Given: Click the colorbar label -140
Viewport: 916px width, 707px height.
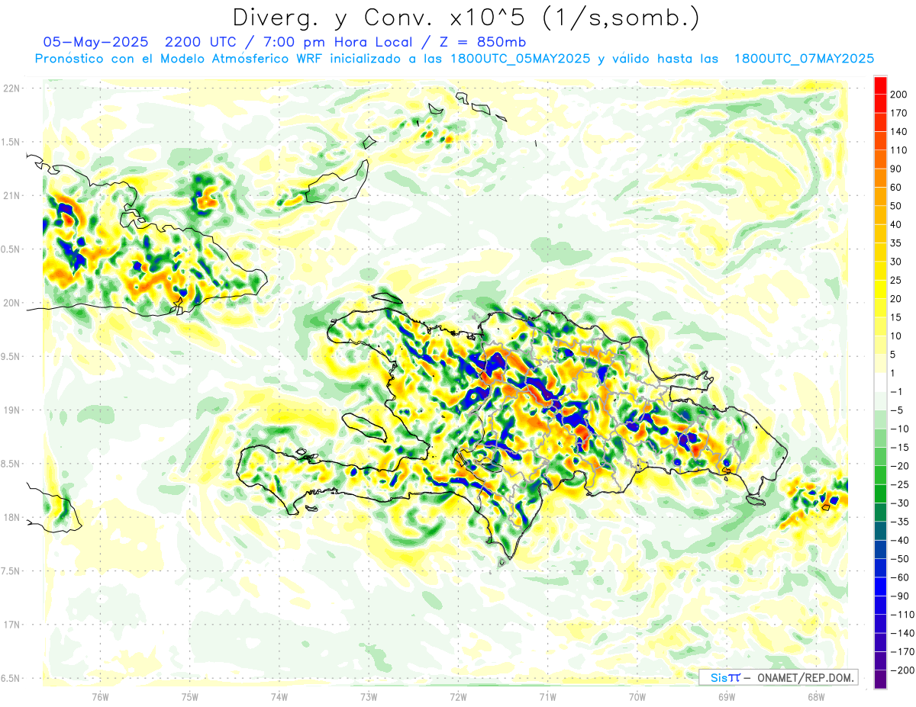Looking at the screenshot, I should point(901,634).
